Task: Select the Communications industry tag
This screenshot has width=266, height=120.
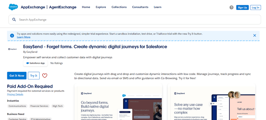Action: point(17,106)
